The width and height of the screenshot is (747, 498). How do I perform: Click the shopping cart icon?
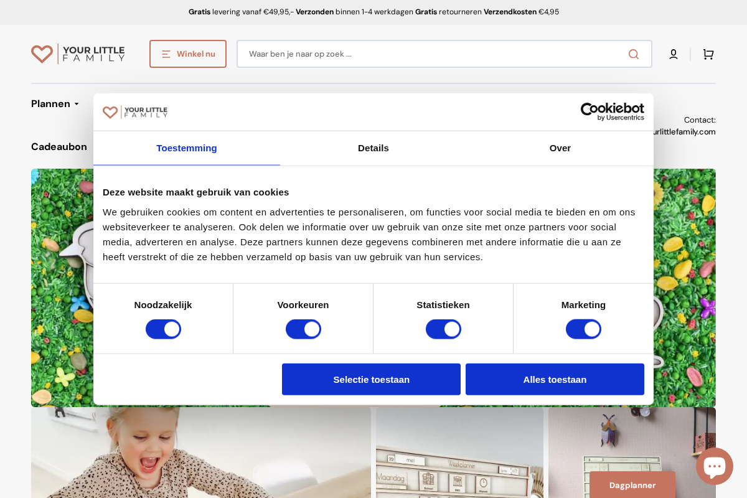click(x=708, y=54)
